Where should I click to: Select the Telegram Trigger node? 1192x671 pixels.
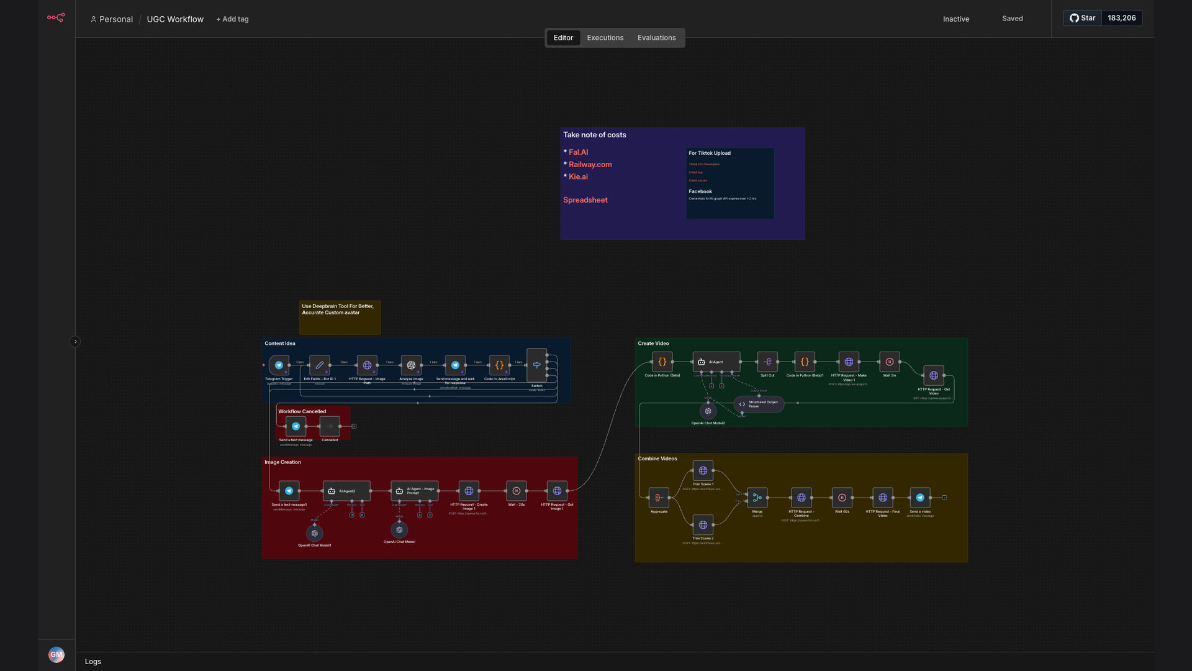(279, 365)
